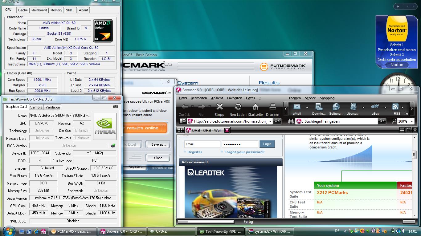Expand the eMail dropdown arrow
Screen dimensions: 421x236
[x=307, y=107]
